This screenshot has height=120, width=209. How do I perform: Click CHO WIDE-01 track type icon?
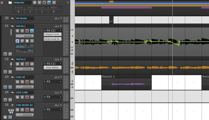13,105
